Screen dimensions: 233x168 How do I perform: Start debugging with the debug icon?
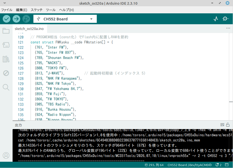pyautogui.click(x=26, y=19)
